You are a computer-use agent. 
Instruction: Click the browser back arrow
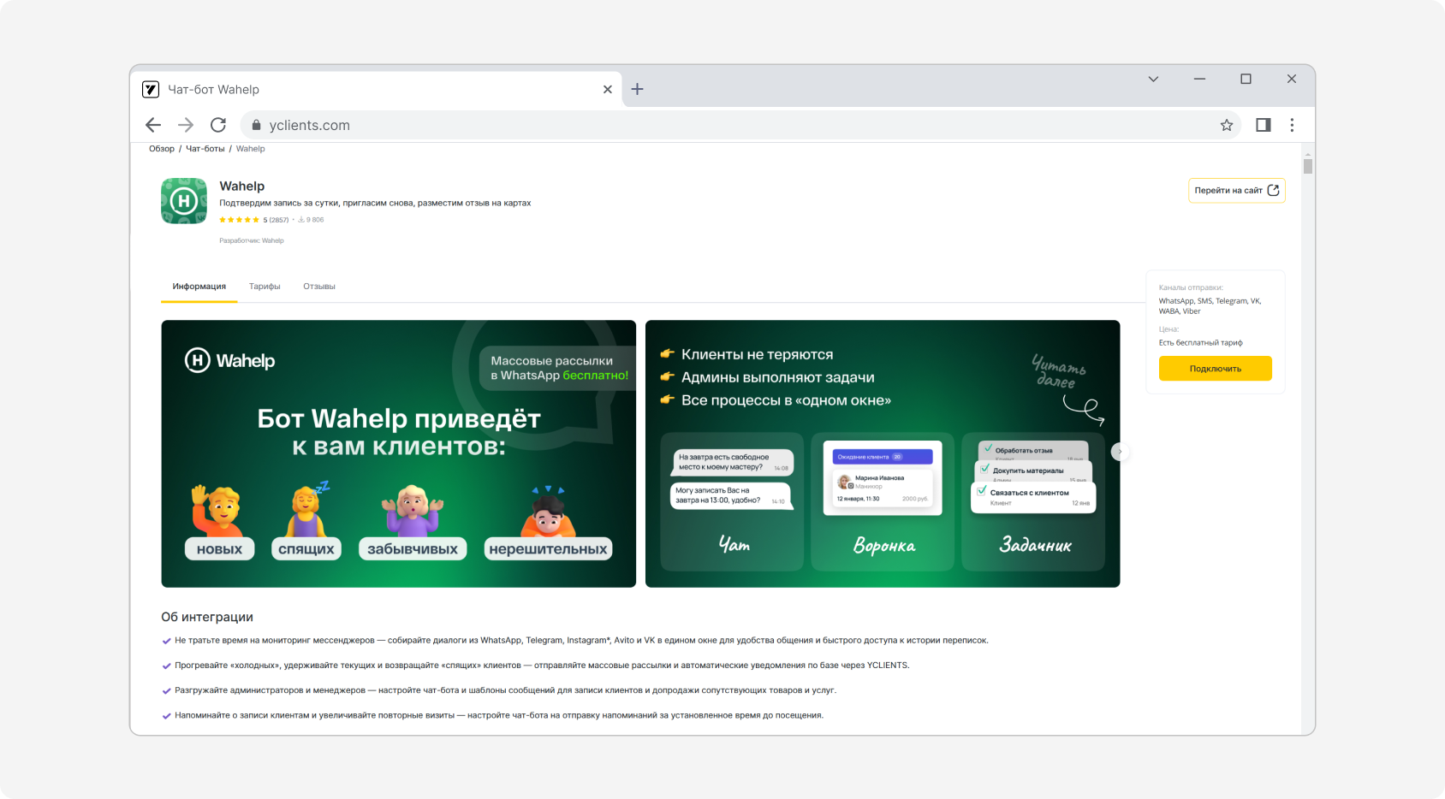click(x=153, y=125)
